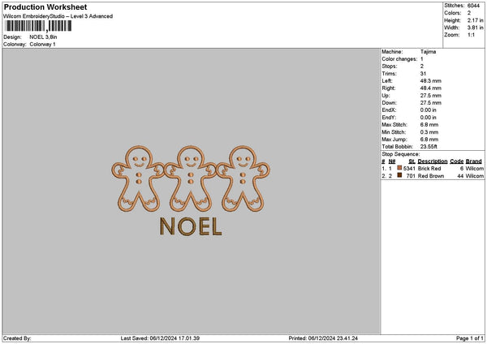Click the Up value 27.5 mm
Image resolution: width=487 pixels, height=344 pixels.
click(430, 96)
